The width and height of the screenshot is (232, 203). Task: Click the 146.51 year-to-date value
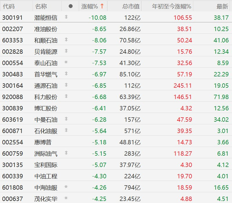pyautogui.click(x=183, y=97)
